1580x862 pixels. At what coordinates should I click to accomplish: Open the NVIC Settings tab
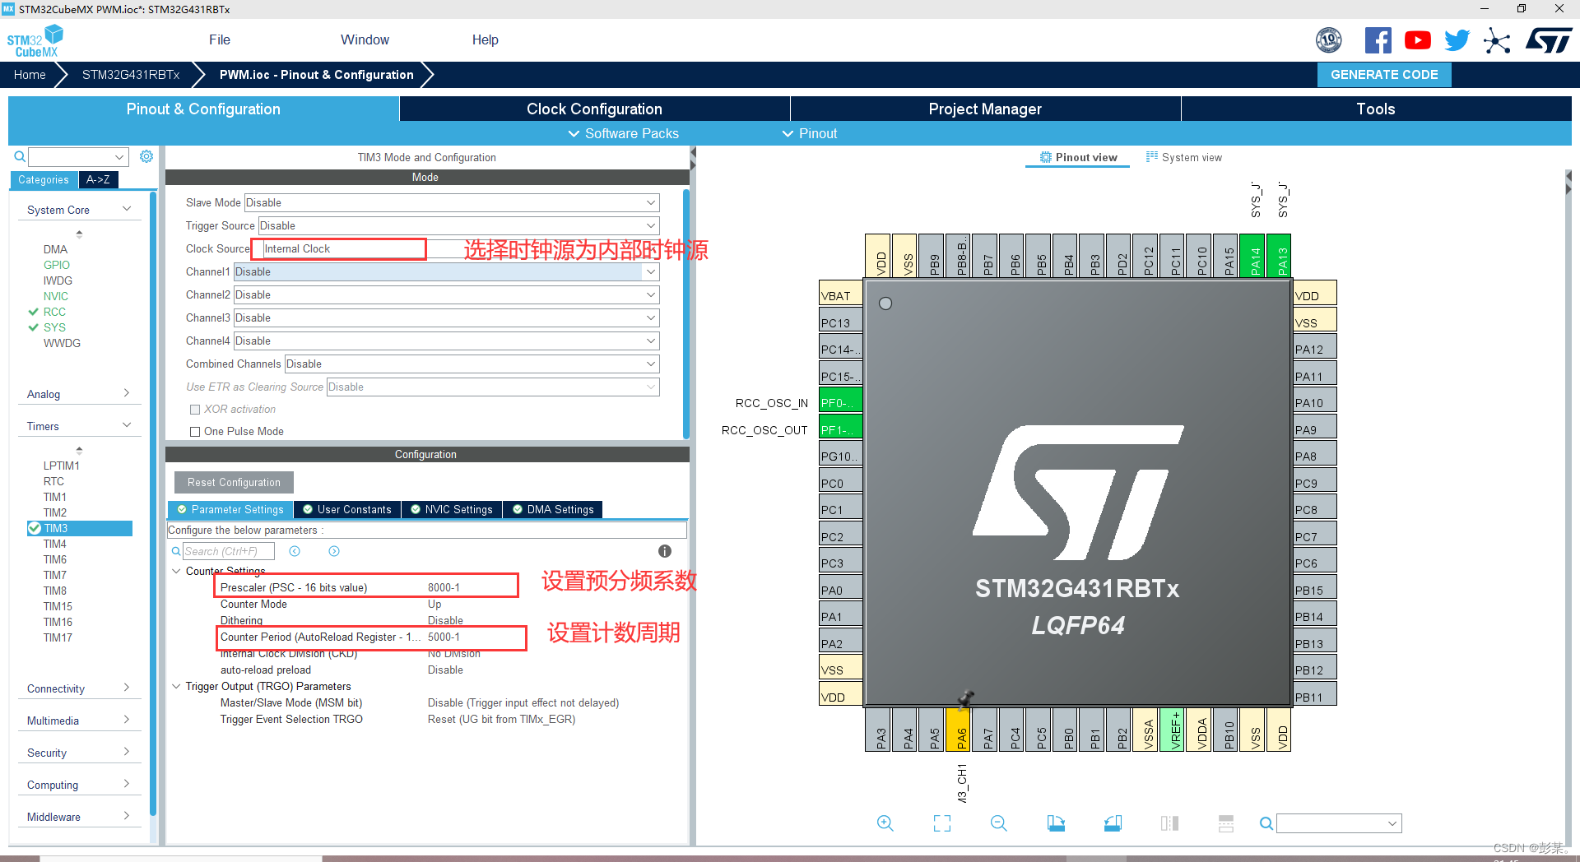coord(451,509)
